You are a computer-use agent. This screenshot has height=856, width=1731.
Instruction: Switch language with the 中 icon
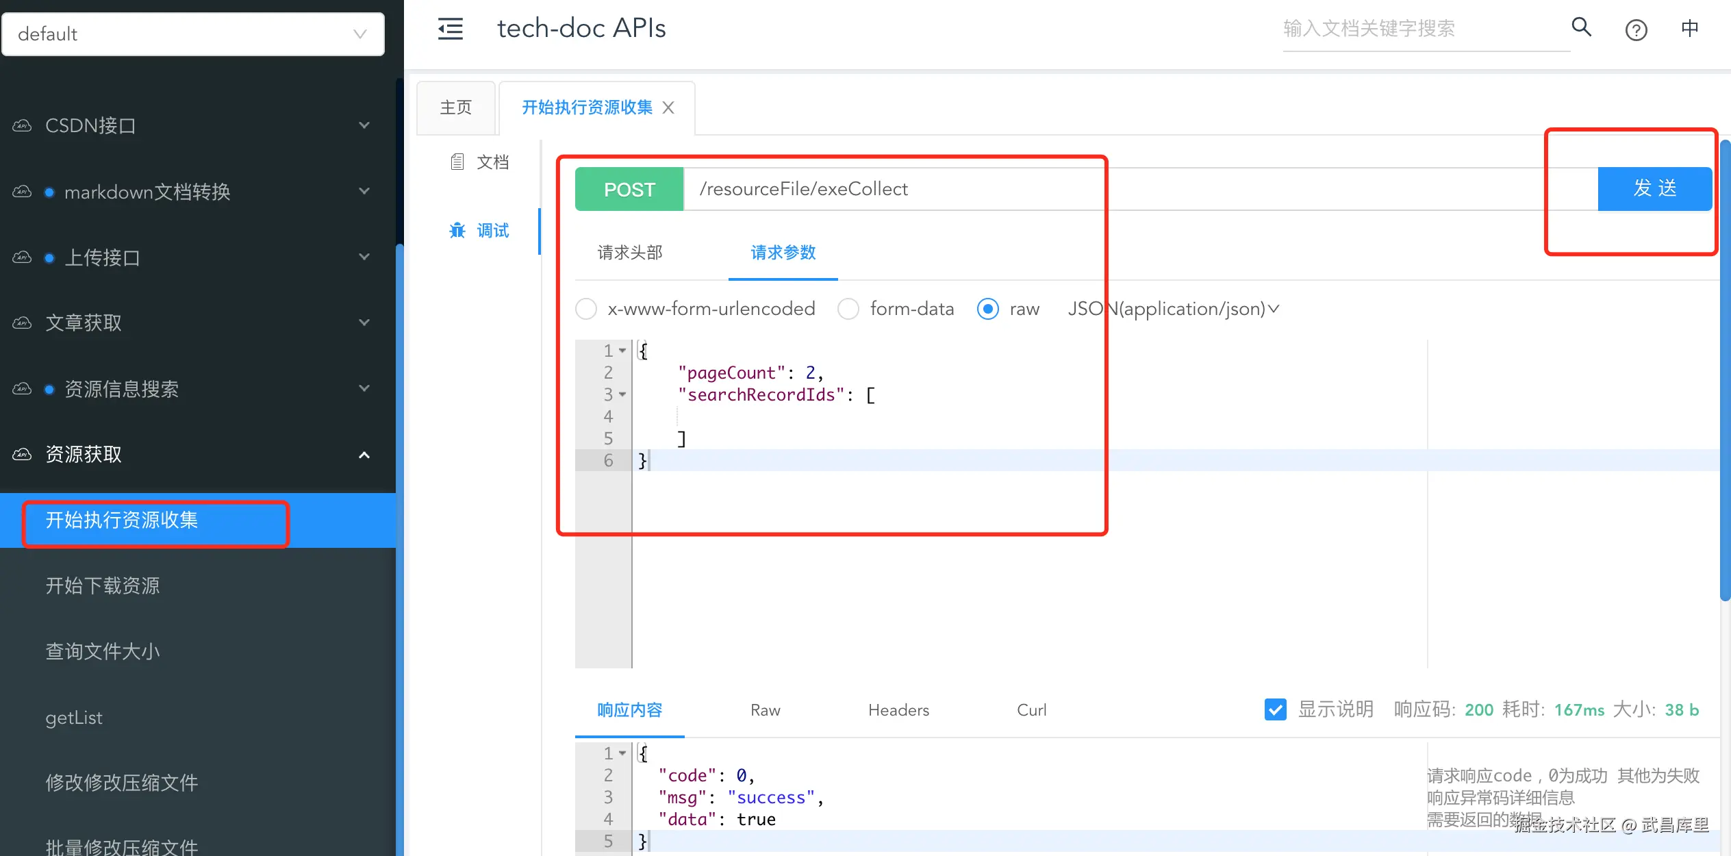click(1689, 29)
